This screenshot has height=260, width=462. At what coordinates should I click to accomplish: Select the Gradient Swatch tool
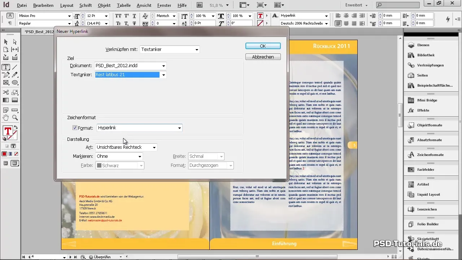[6, 100]
